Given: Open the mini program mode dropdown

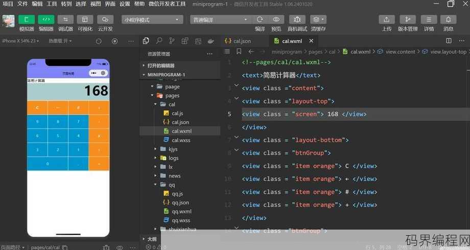Looking at the screenshot, I should coord(152,20).
